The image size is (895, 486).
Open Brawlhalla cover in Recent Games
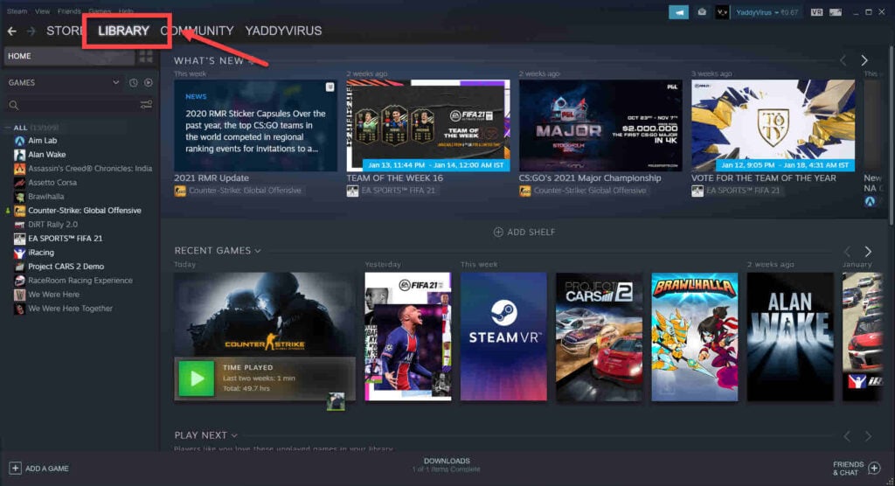pos(695,337)
